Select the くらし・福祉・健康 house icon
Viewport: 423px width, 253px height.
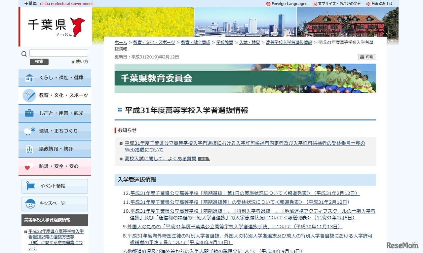coord(29,78)
